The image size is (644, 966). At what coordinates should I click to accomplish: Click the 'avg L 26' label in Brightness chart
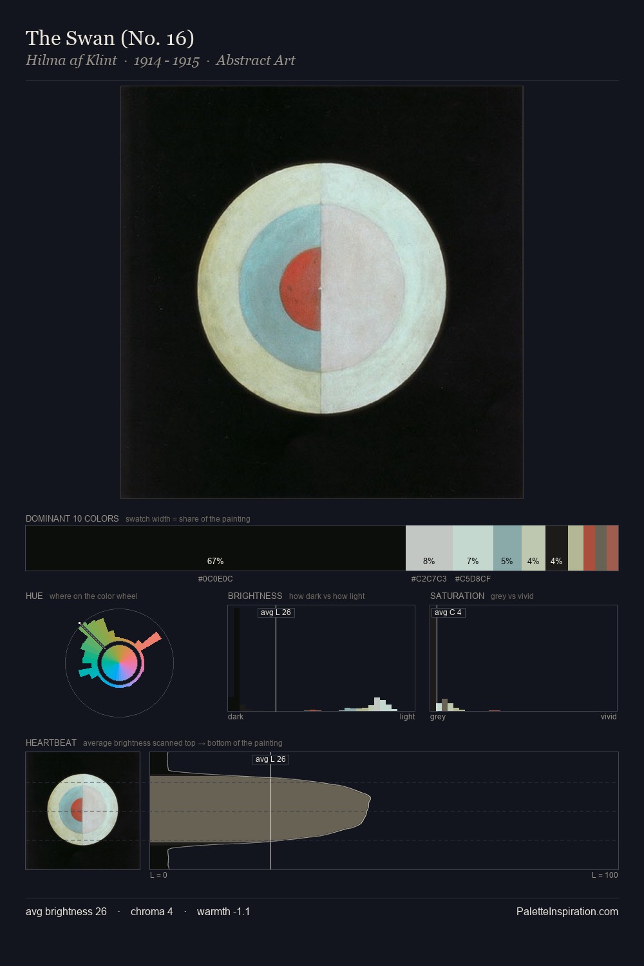click(276, 612)
